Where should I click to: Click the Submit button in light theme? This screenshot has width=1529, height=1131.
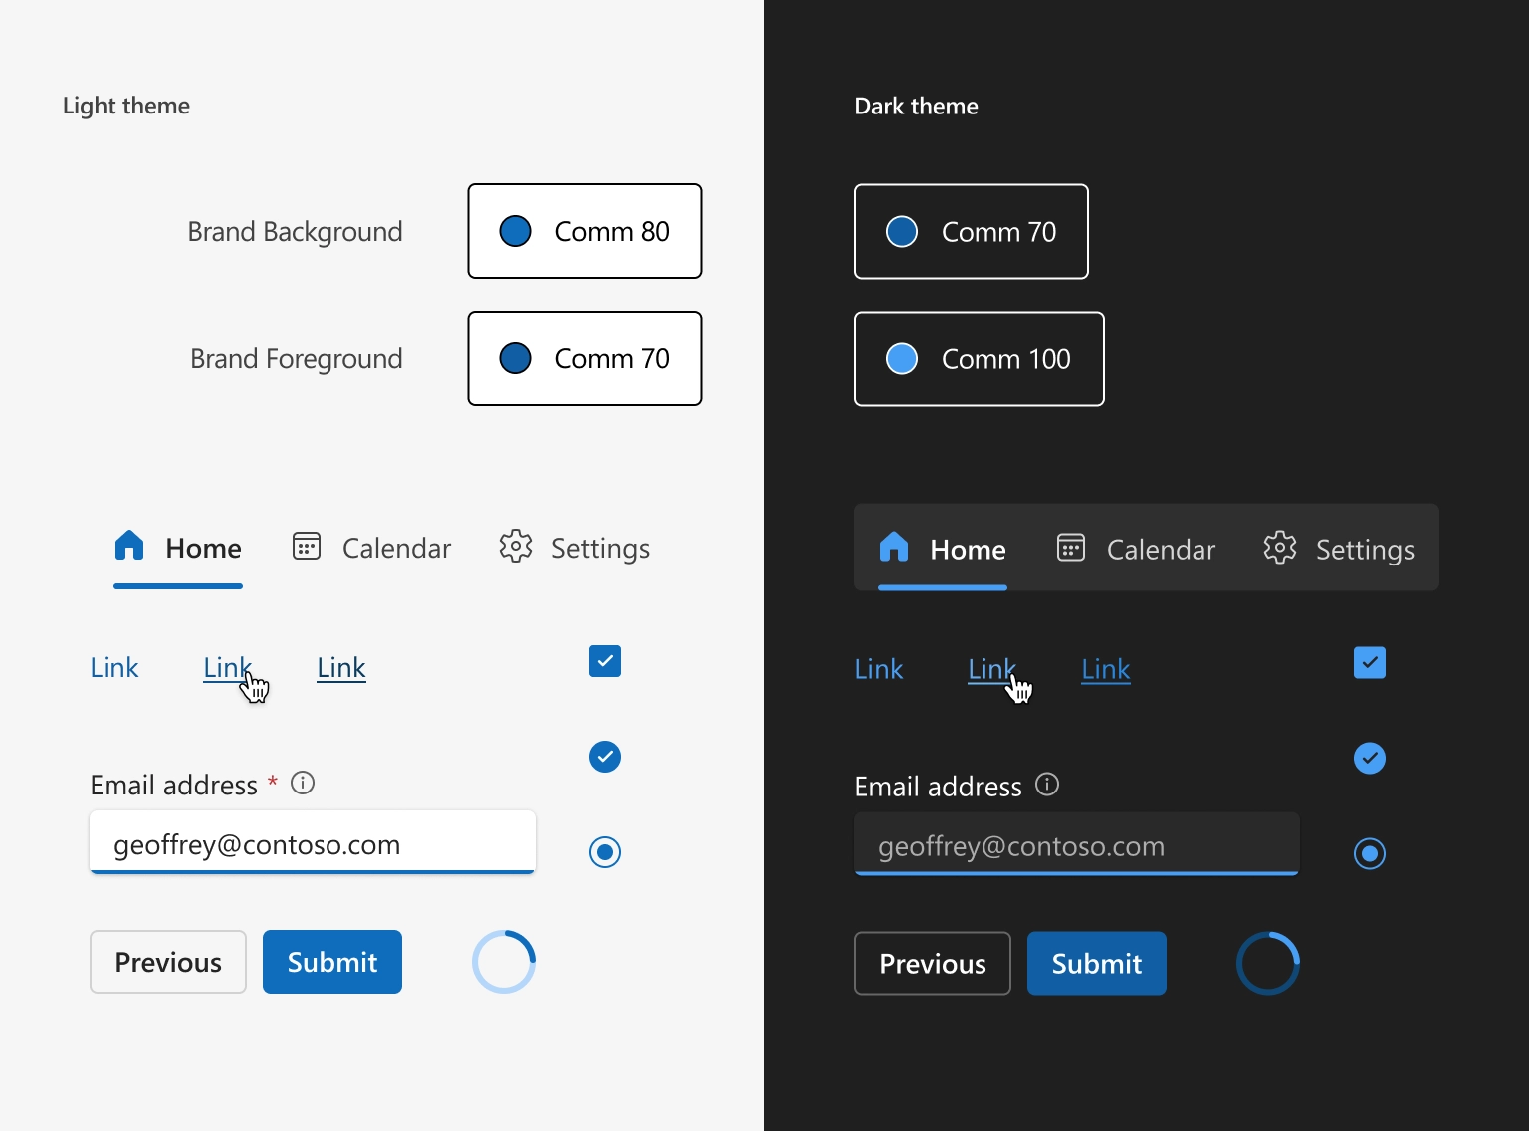pyautogui.click(x=331, y=962)
